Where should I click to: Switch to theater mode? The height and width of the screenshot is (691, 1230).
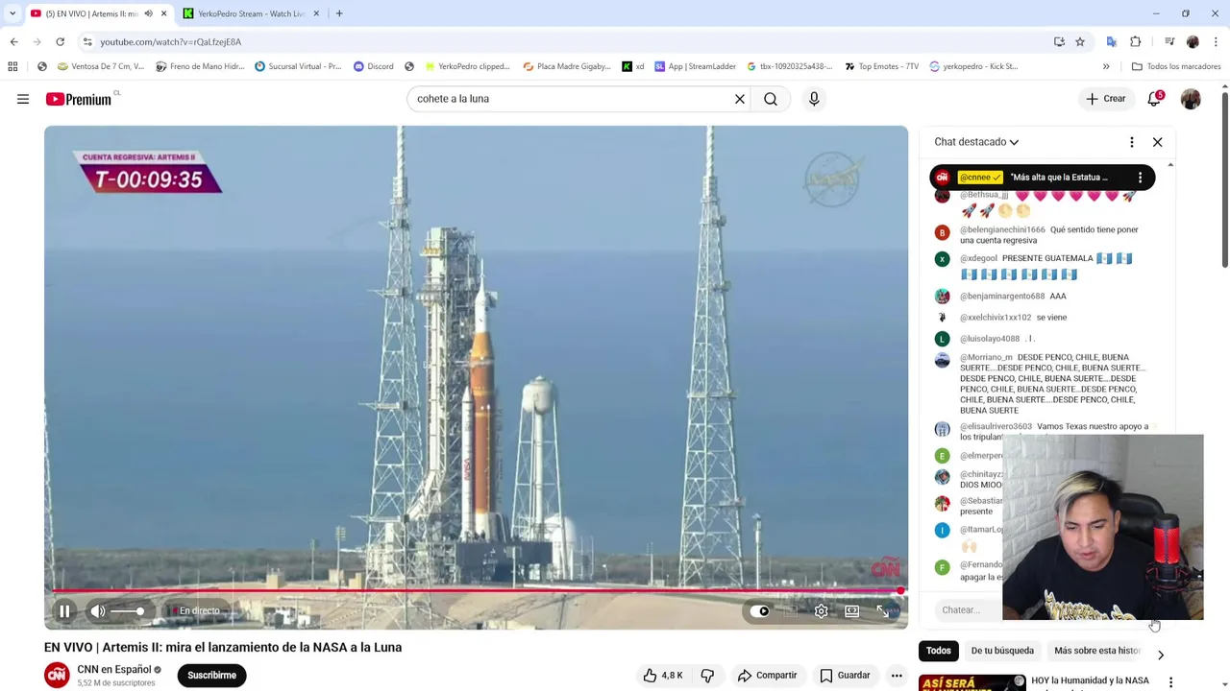coord(851,610)
